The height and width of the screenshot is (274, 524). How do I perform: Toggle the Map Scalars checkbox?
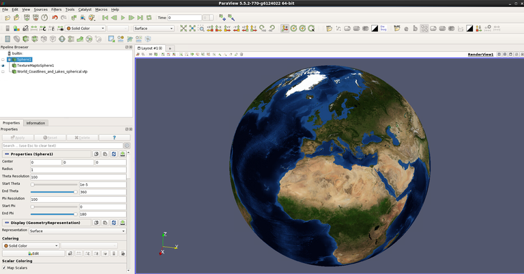pos(4,267)
